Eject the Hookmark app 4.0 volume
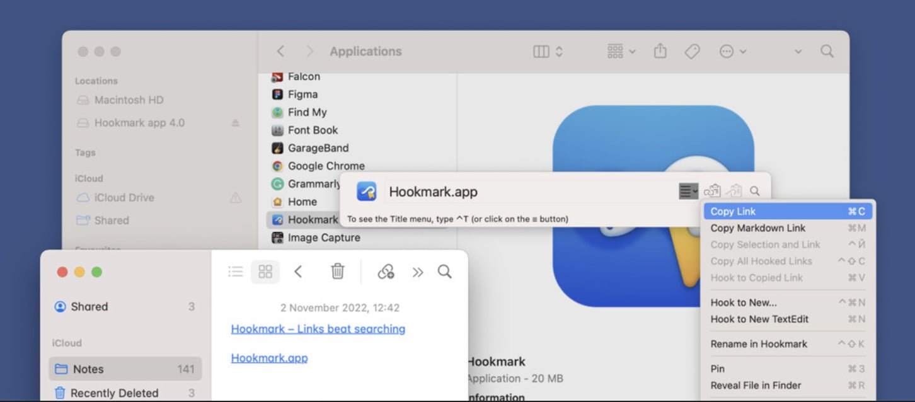 pyautogui.click(x=235, y=123)
